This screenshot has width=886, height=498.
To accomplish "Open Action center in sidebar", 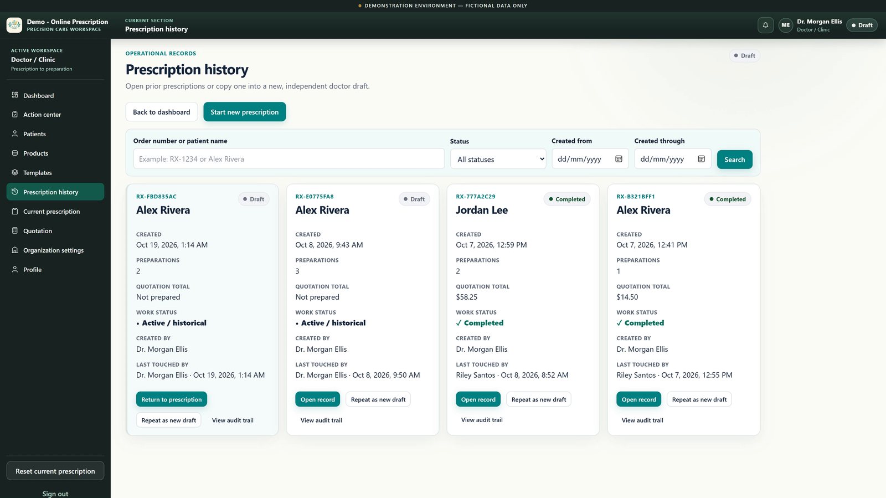I will [x=55, y=115].
